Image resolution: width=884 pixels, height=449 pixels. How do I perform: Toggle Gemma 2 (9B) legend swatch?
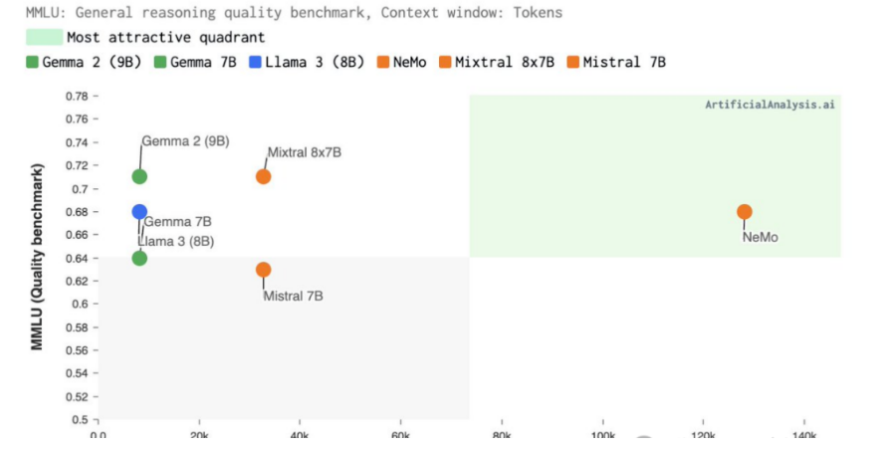click(32, 62)
